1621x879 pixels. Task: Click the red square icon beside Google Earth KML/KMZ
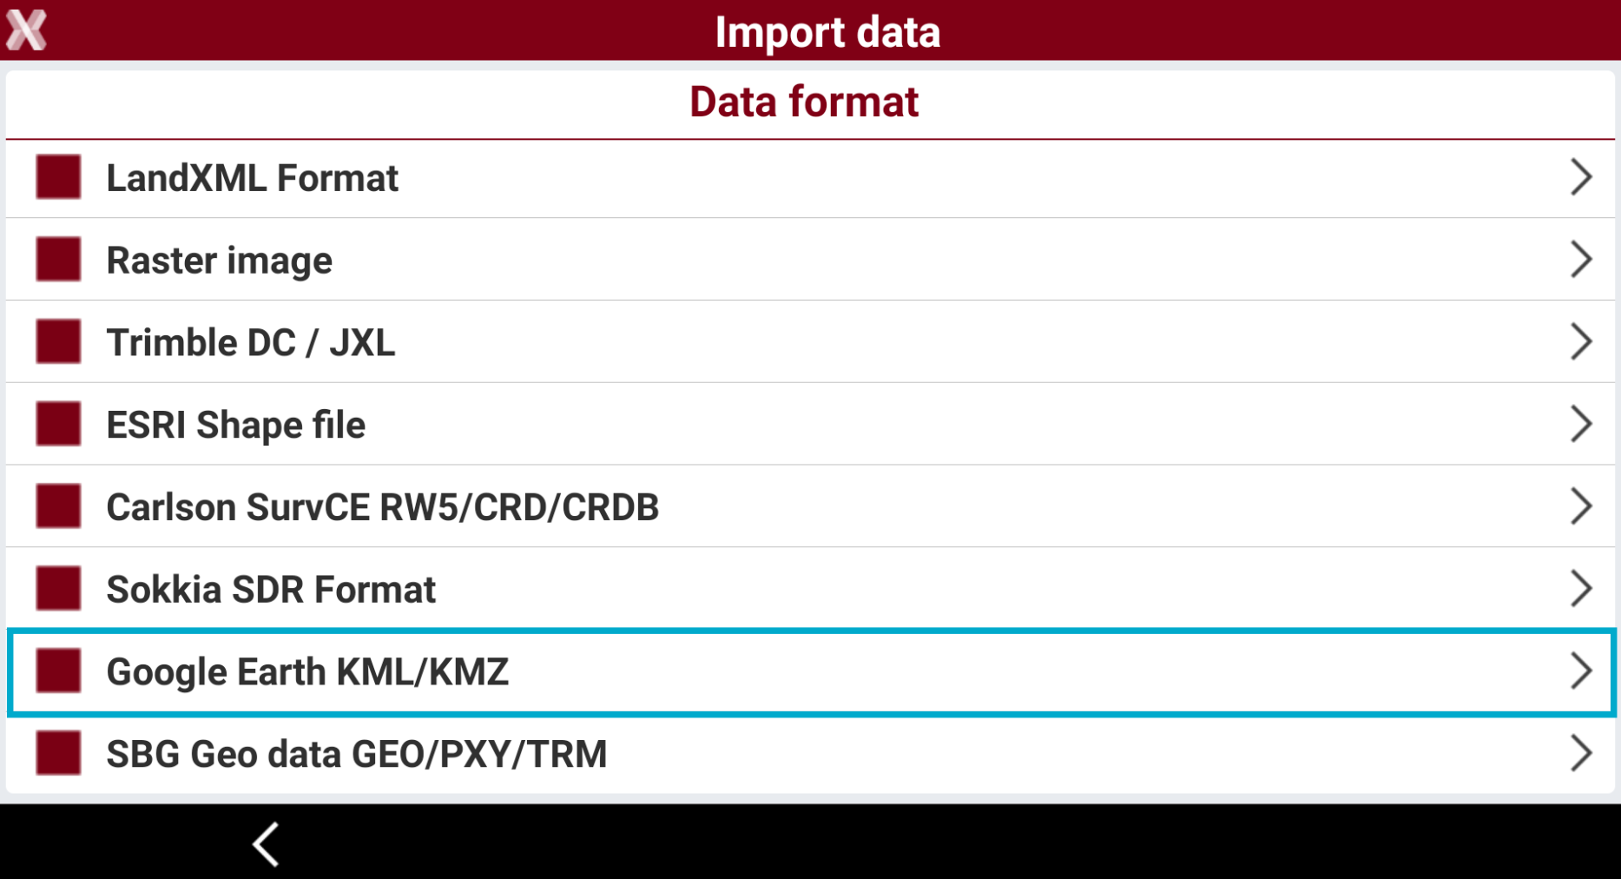pyautogui.click(x=58, y=671)
